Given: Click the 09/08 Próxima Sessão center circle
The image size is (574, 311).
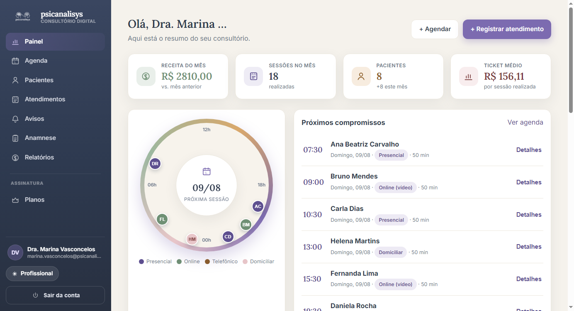Looking at the screenshot, I should point(207,186).
